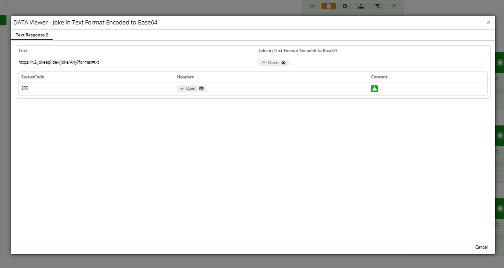Click the lowest bug icon on right edge
Viewport: 504px width, 268px height.
(x=500, y=208)
